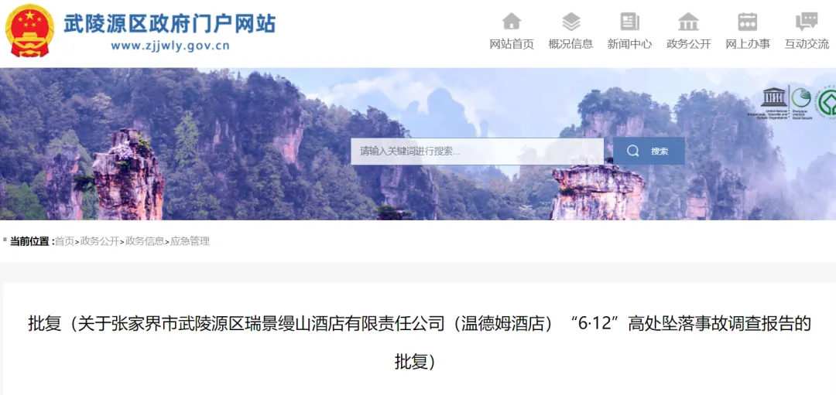
Task: Open 应急管理 breadcrumb link
Action: [190, 241]
